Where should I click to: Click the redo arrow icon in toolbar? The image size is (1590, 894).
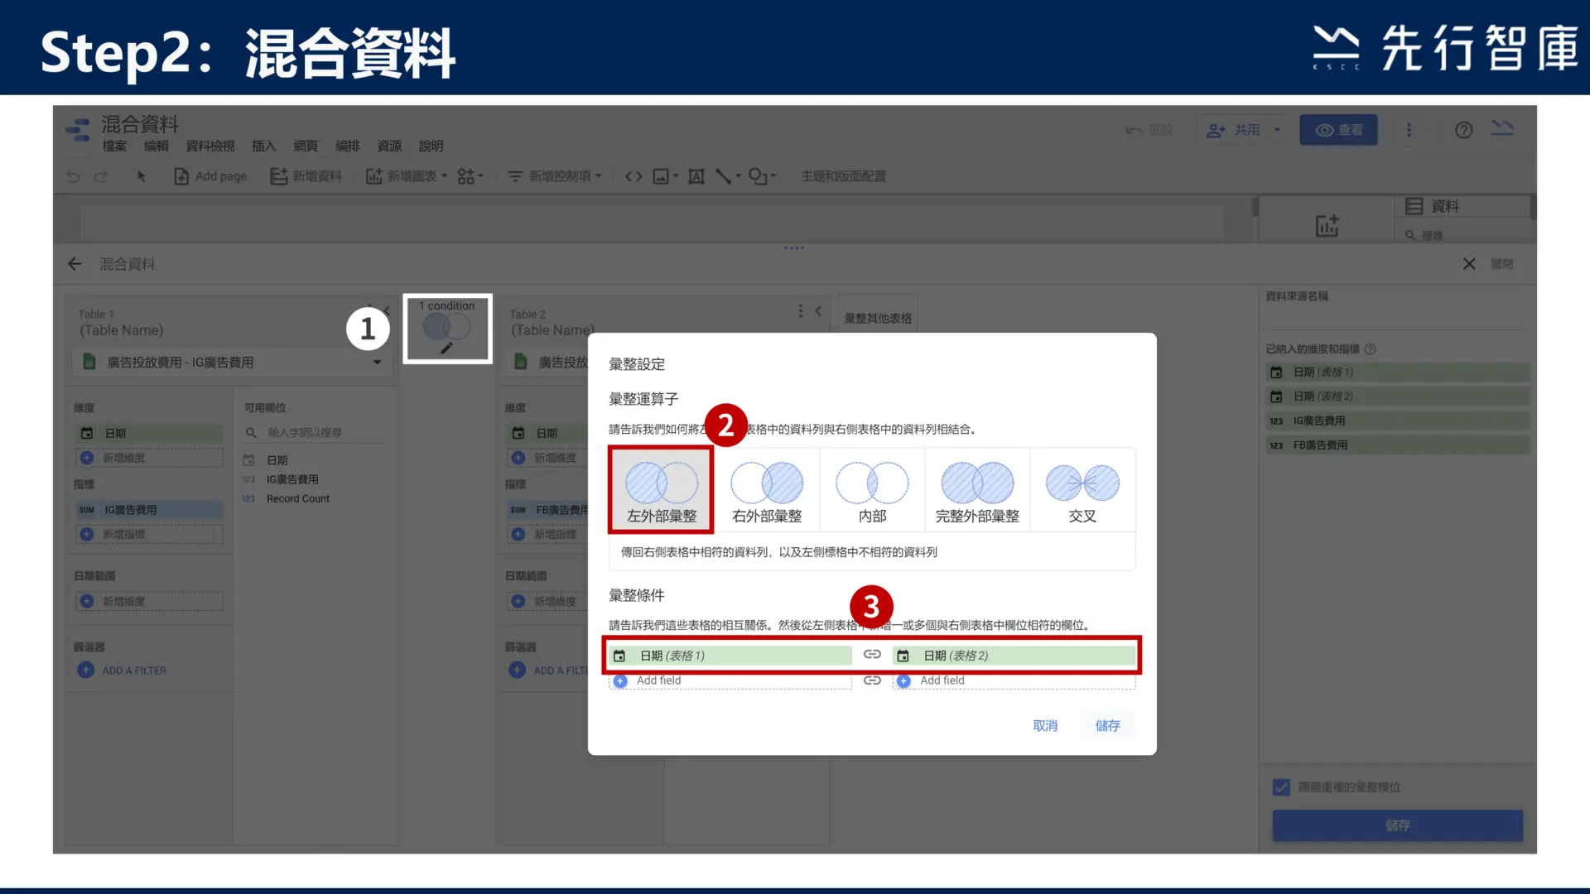pos(101,176)
